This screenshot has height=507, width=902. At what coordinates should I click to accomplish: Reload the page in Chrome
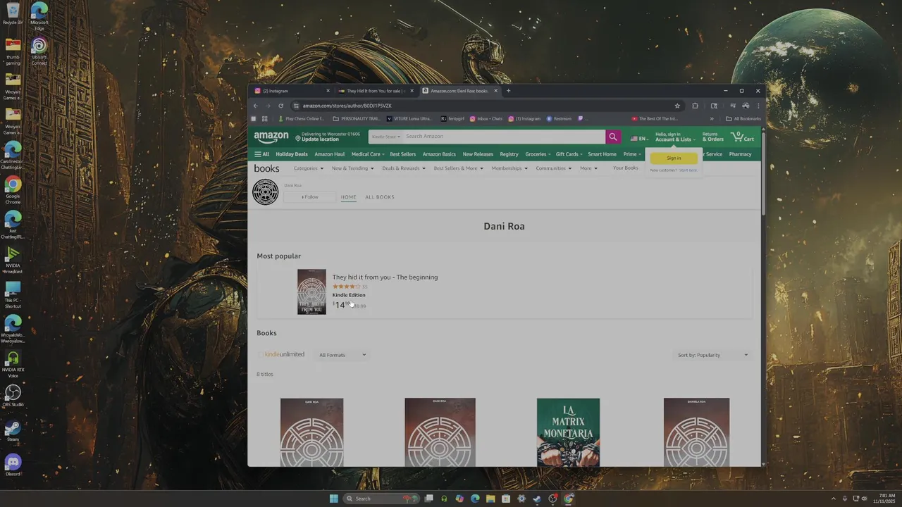[280, 106]
